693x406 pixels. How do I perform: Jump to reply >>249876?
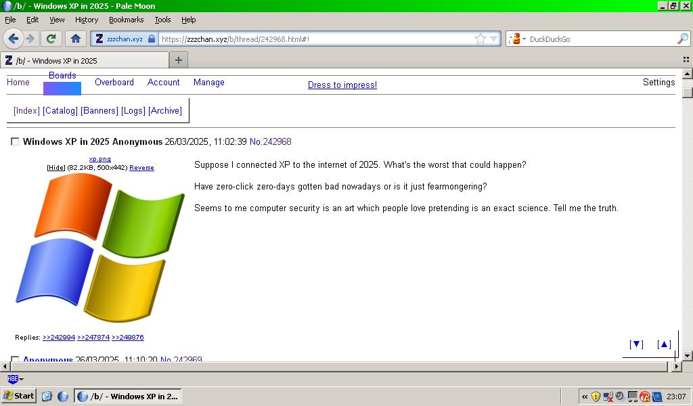pos(128,337)
